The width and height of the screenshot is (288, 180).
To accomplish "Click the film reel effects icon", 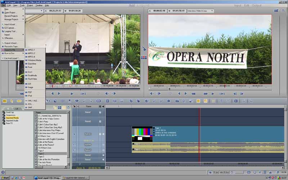I will click(x=147, y=101).
